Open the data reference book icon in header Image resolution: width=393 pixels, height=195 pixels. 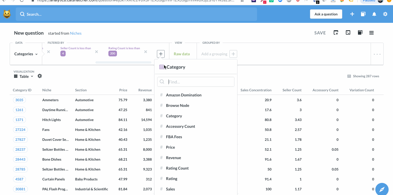click(363, 14)
